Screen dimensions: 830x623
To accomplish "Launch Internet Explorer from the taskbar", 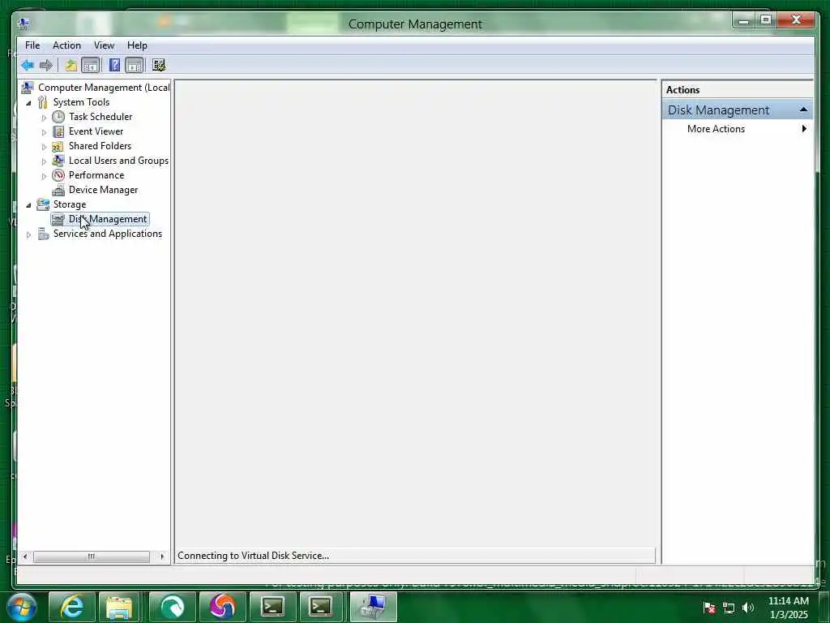I will (71, 607).
